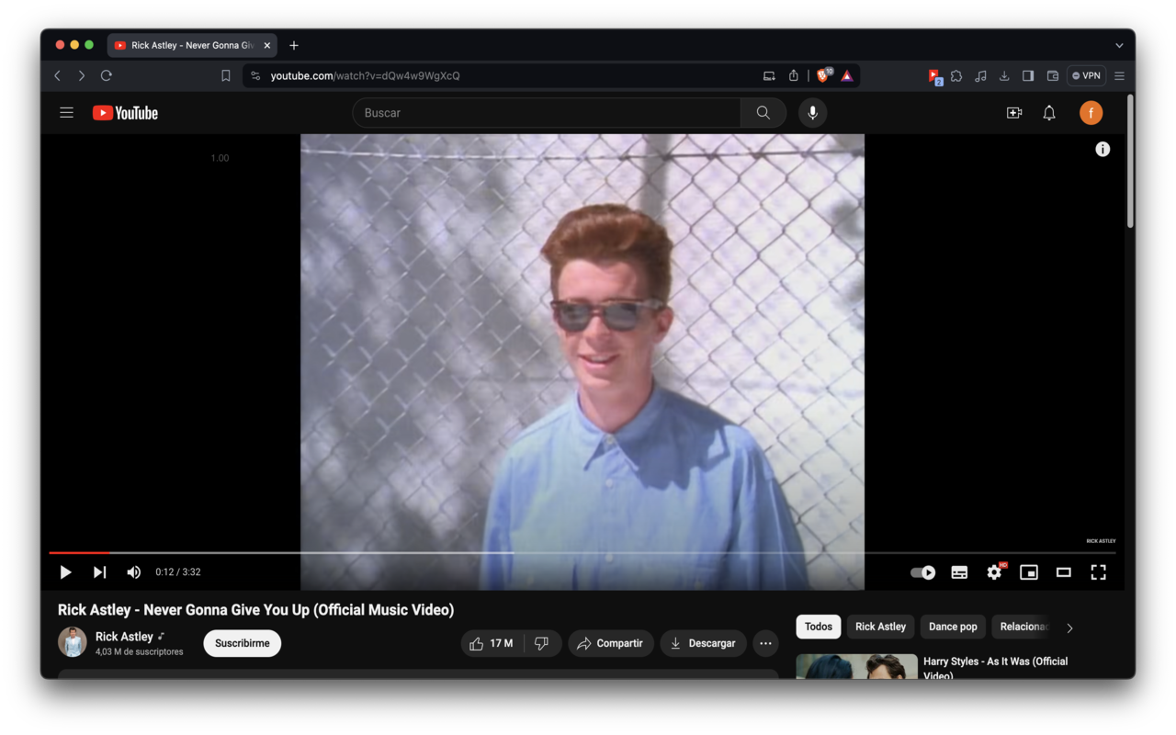Open the extensions puzzle icon
The height and width of the screenshot is (735, 1176).
click(x=956, y=75)
